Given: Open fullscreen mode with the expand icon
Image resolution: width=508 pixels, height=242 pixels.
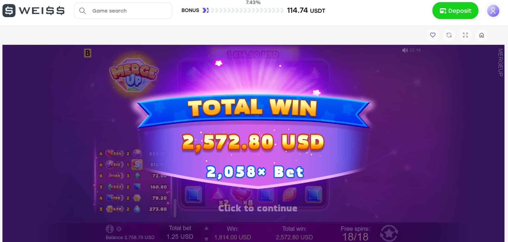Looking at the screenshot, I should pos(465,35).
